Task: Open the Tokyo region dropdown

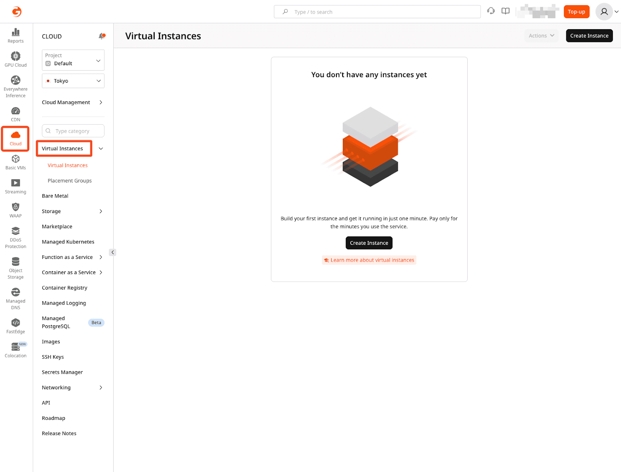Action: tap(73, 81)
